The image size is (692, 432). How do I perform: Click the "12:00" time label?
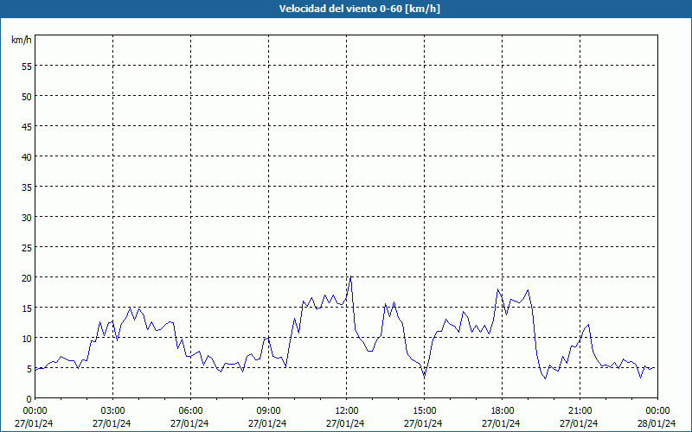[347, 411]
